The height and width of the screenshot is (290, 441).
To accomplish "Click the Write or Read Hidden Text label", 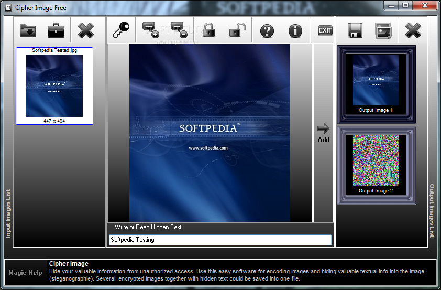I will click(x=148, y=227).
